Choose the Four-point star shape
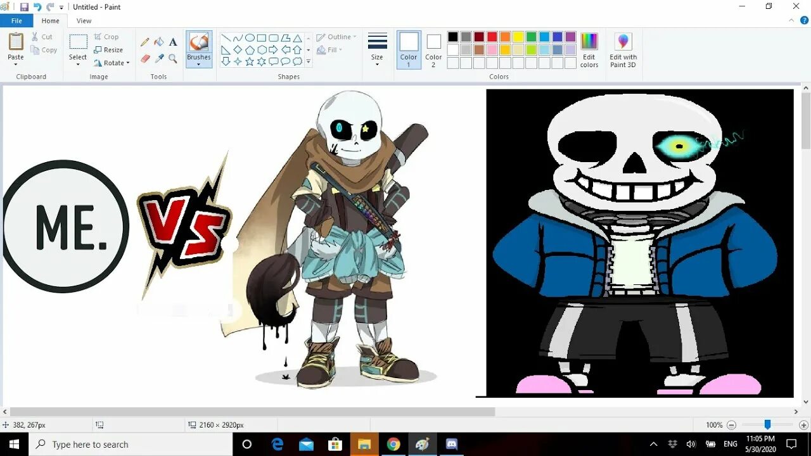Screen dimensions: 811x456 pos(238,61)
